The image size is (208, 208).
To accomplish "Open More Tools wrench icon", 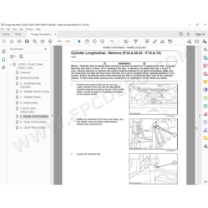I will click(205, 146).
